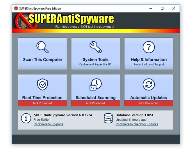This screenshot has height=149, width=189.
Task: Follow Click here to check for updates link
Action: click(137, 124)
